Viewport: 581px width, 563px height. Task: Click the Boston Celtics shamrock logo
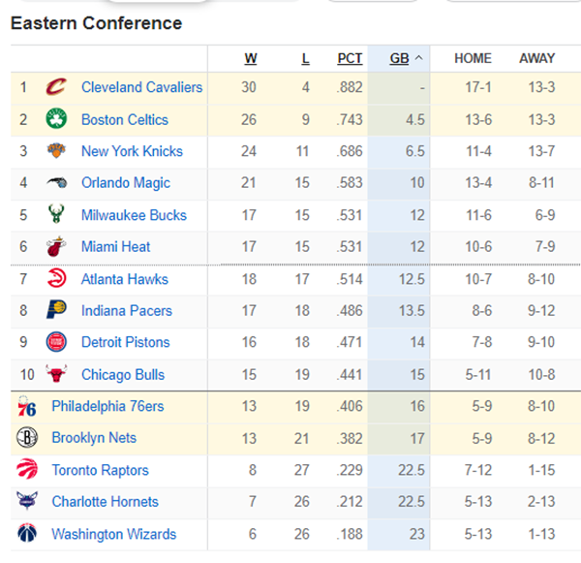(56, 119)
